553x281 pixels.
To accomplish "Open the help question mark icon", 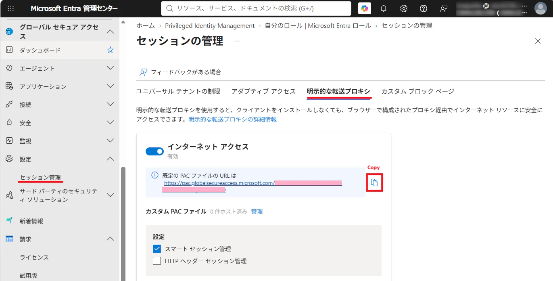I will click(423, 8).
